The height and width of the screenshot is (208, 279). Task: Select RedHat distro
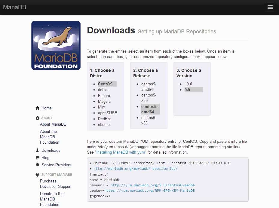pyautogui.click(x=104, y=119)
